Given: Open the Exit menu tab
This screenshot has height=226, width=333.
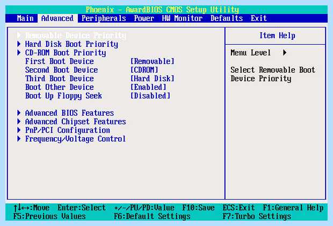Looking at the screenshot, I should tap(259, 18).
